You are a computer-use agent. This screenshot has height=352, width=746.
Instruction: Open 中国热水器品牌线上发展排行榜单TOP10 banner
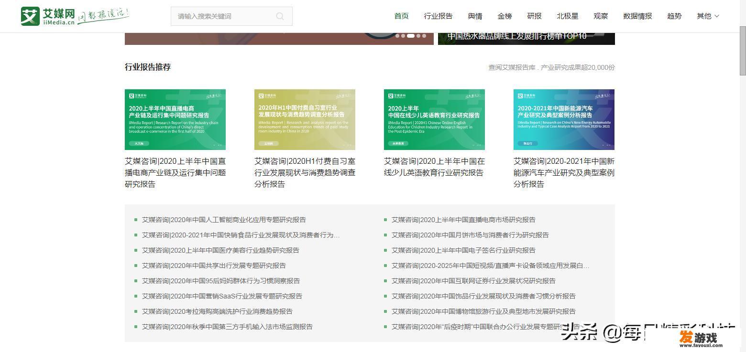pyautogui.click(x=526, y=38)
